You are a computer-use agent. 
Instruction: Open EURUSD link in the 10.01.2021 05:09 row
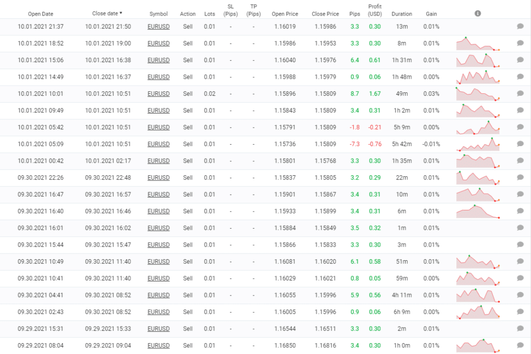pos(159,144)
